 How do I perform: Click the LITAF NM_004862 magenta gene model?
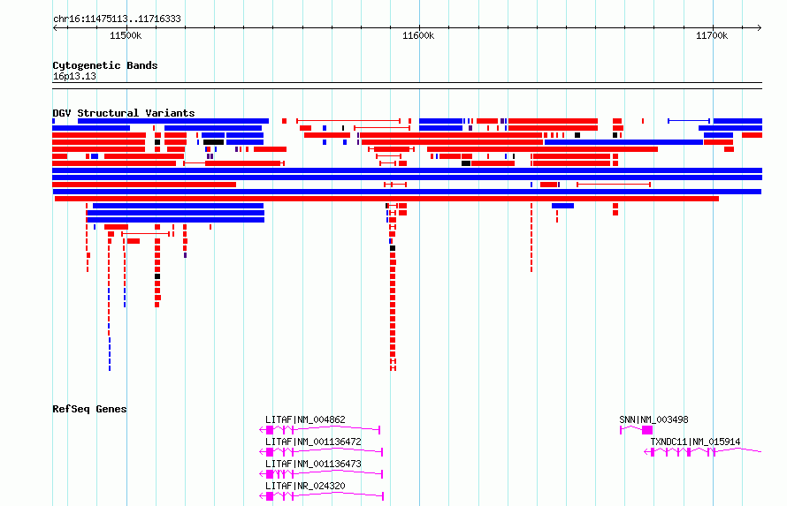pos(320,430)
